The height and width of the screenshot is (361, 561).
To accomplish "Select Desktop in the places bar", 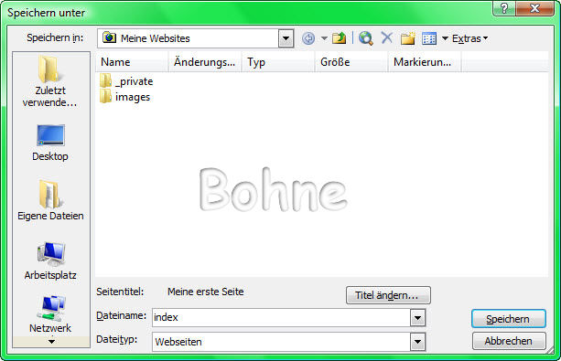I will pos(50,143).
